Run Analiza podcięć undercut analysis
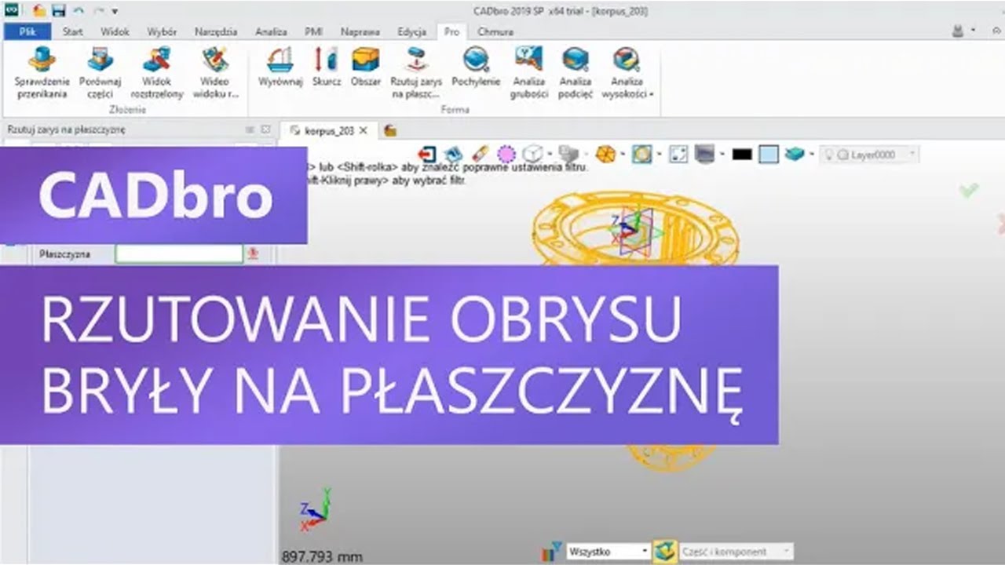 [576, 72]
